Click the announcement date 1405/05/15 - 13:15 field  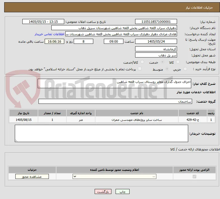coord(43,21)
